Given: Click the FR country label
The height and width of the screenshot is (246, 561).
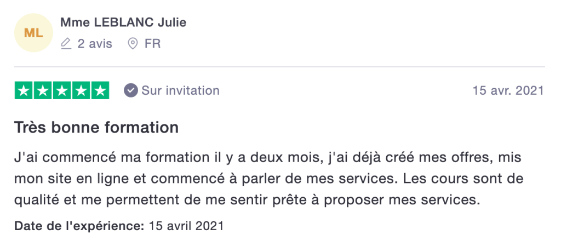Looking at the screenshot, I should coord(152,44).
